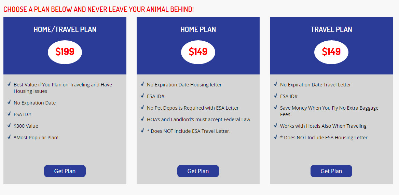Click checkmark beside No Expiration Date Housing letter
Screen dimensions: 399x195
tap(142, 84)
